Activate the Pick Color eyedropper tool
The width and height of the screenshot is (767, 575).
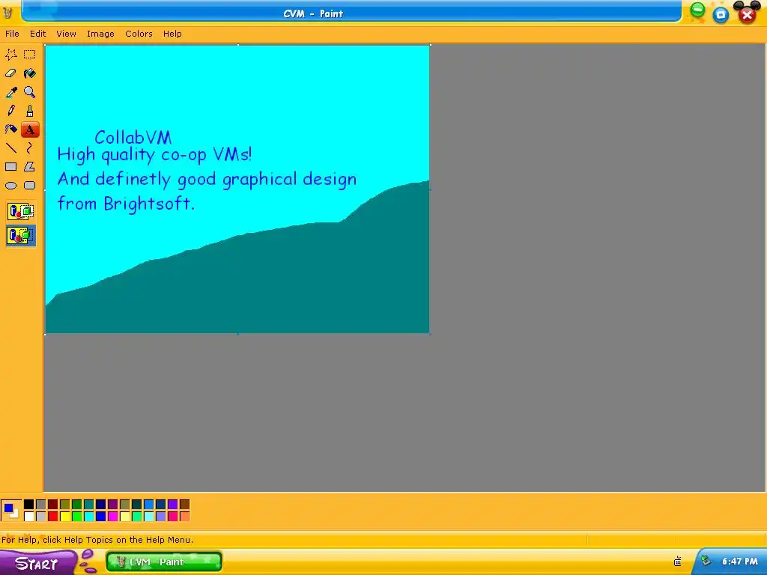10,92
